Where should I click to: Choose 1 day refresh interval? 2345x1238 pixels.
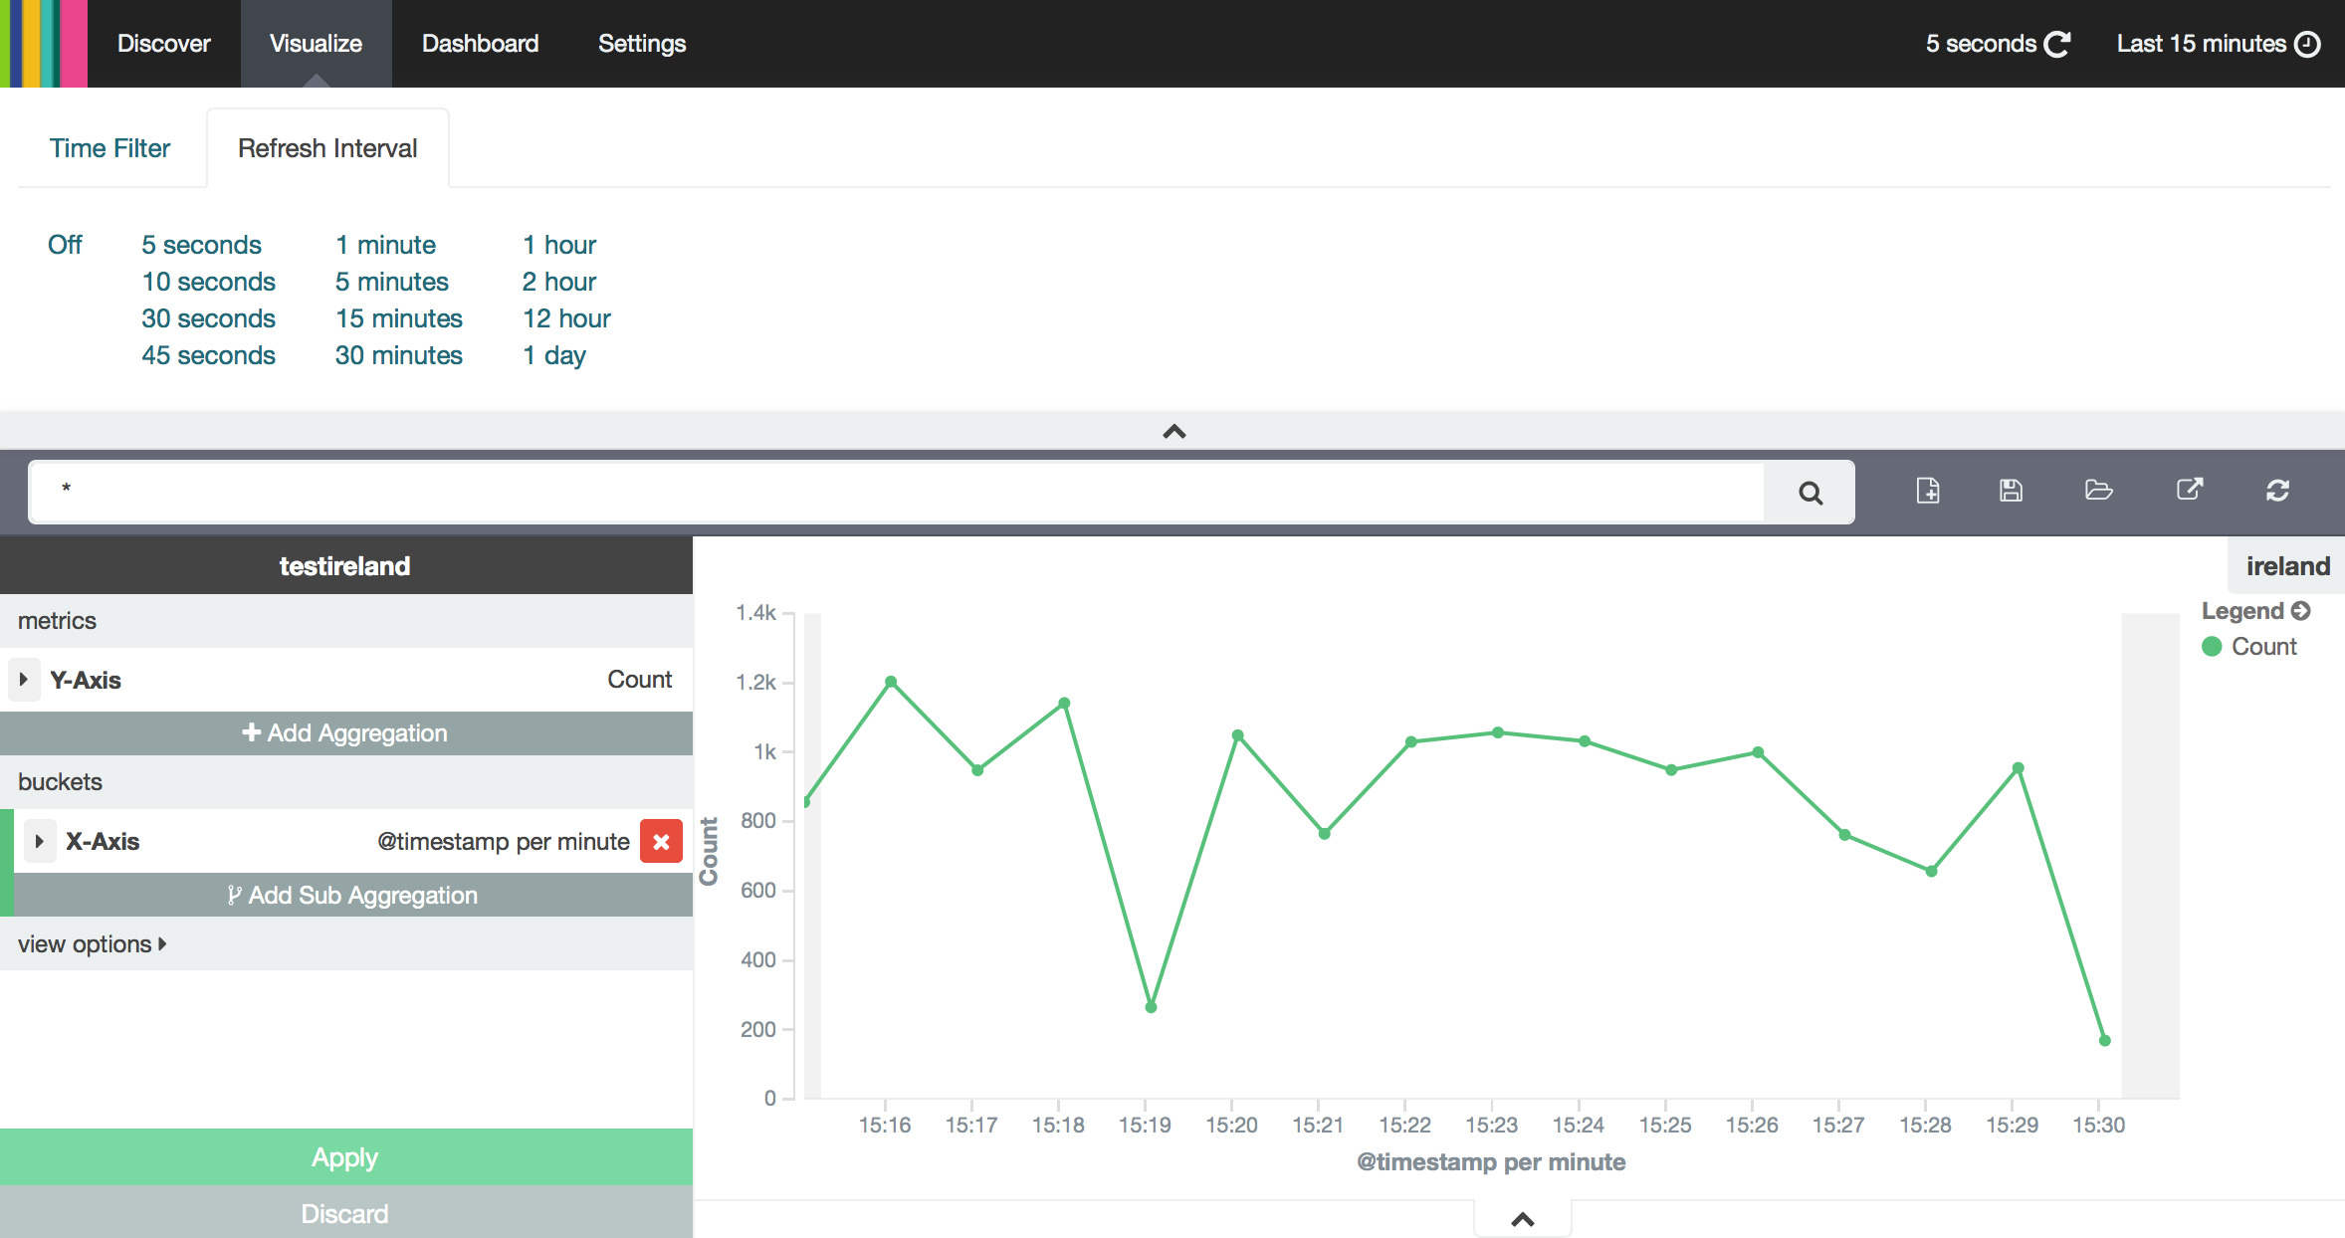(x=554, y=355)
